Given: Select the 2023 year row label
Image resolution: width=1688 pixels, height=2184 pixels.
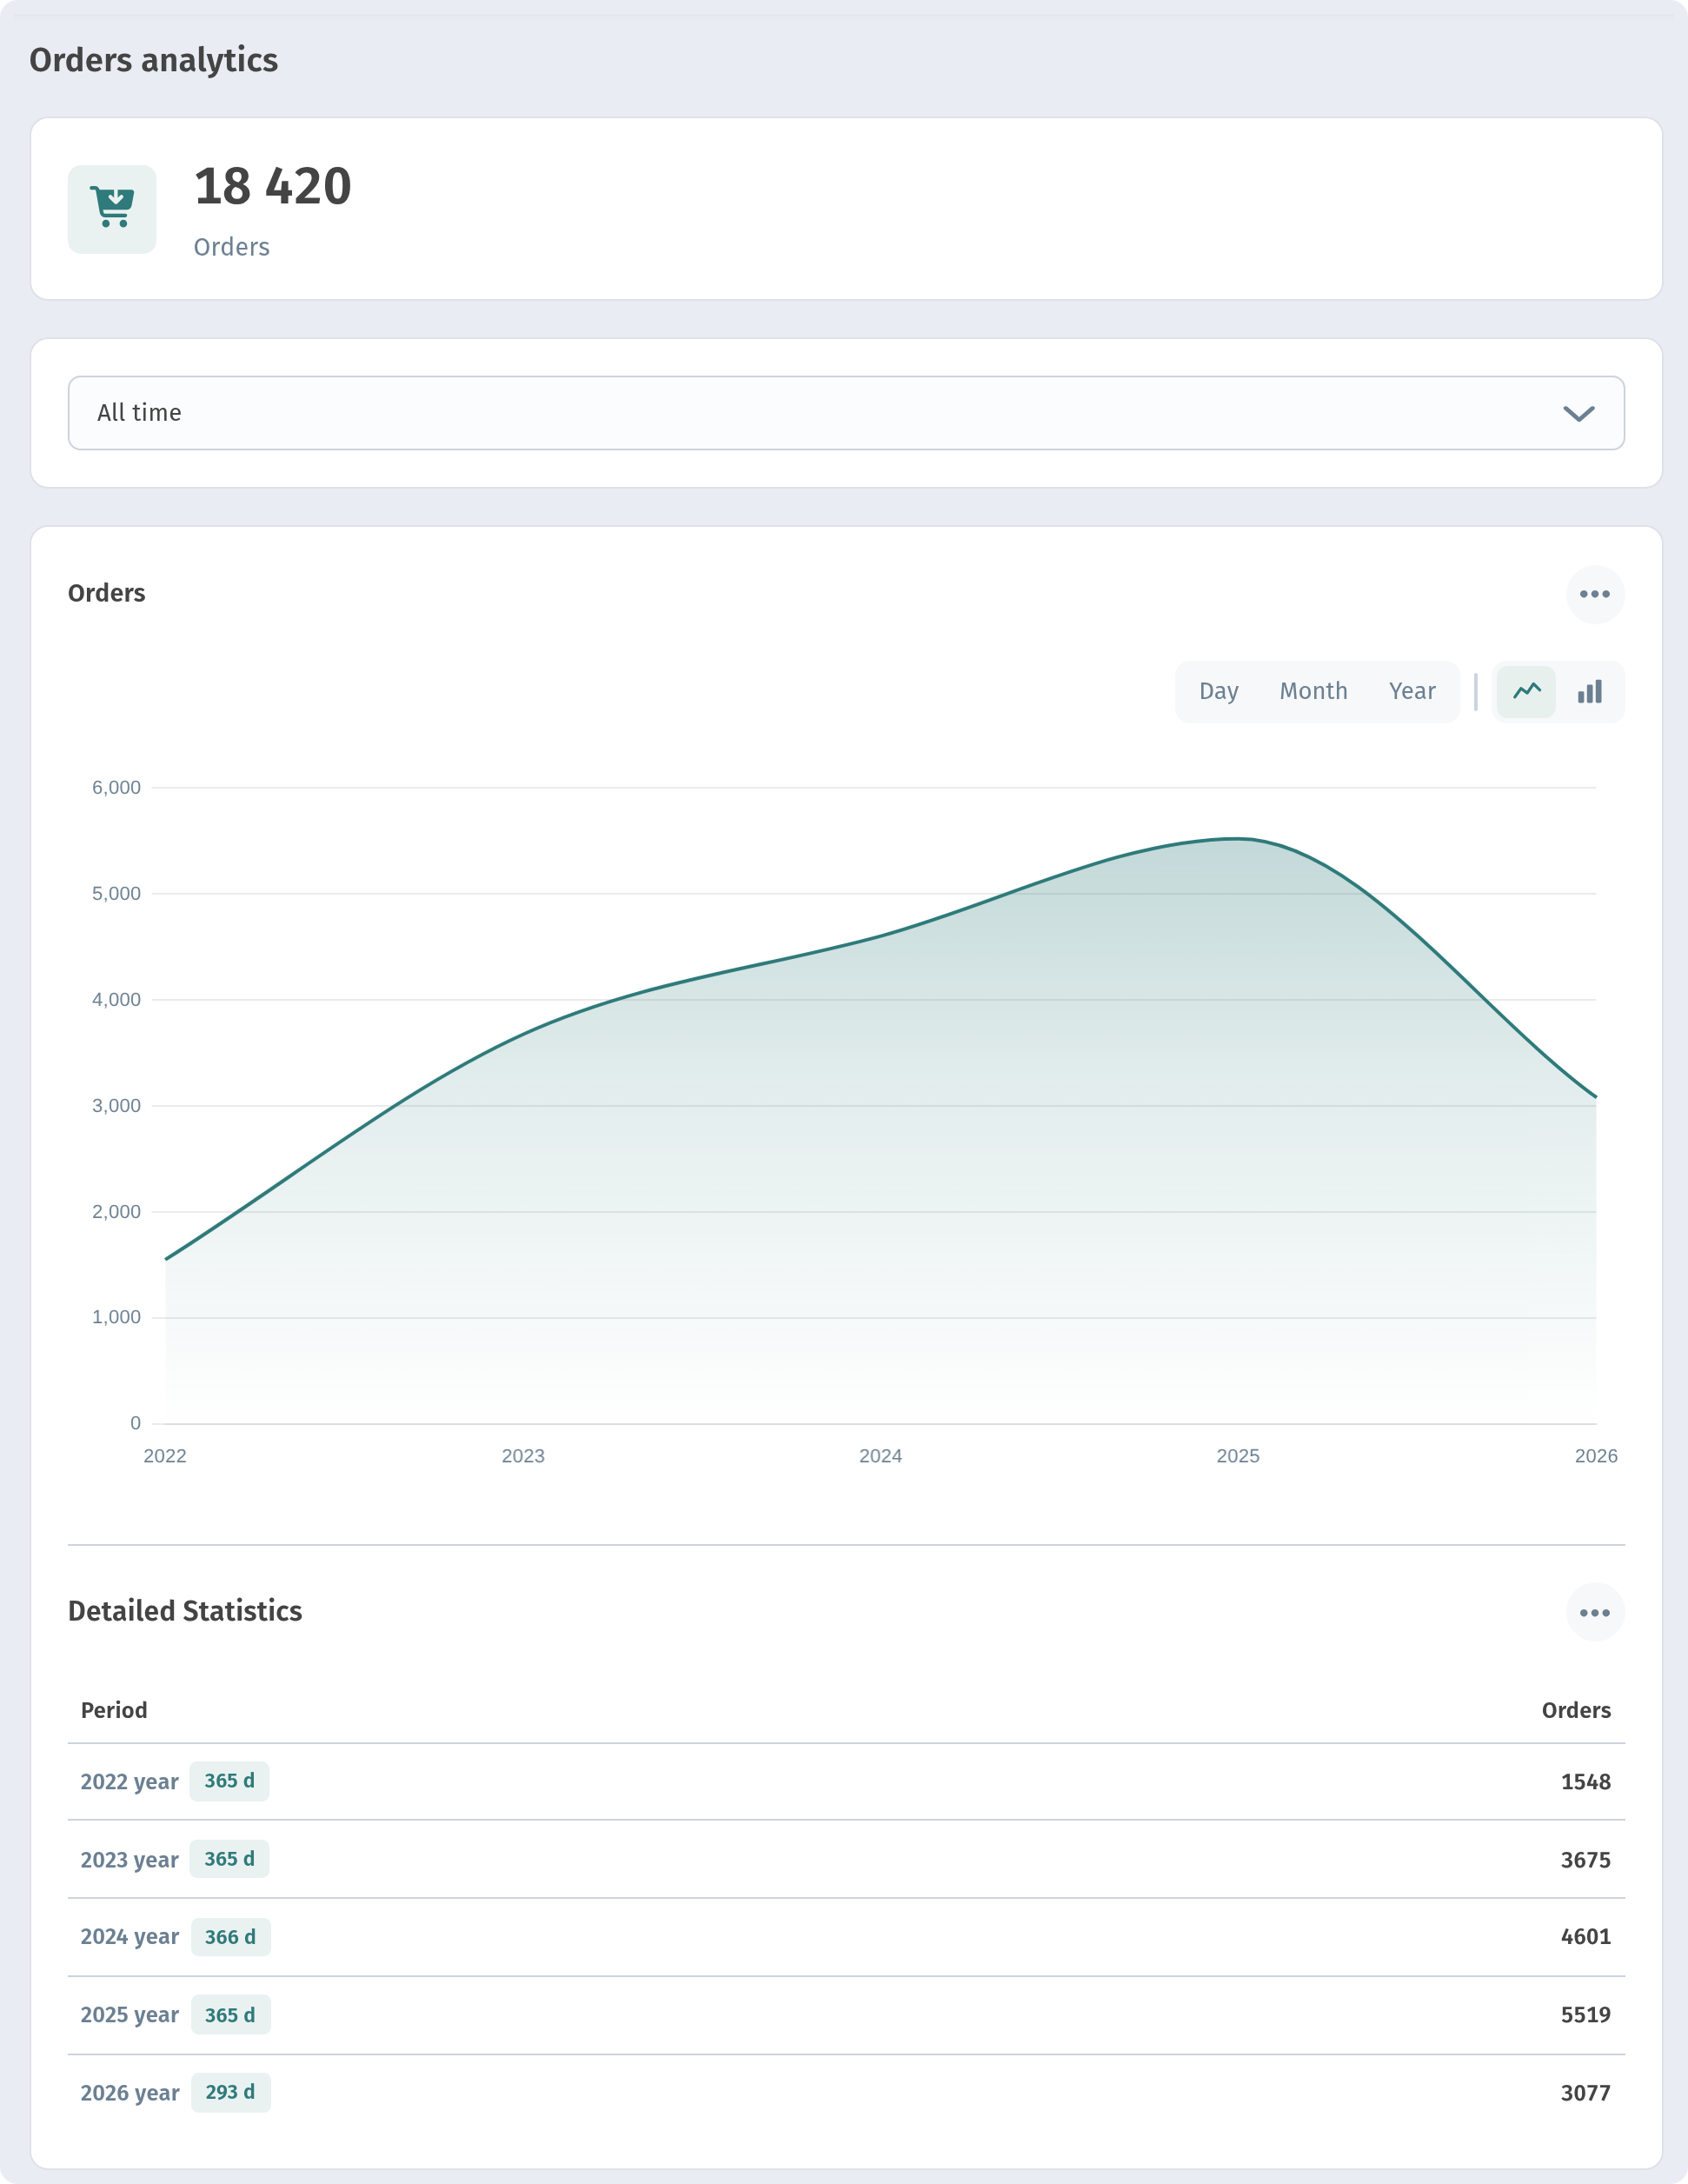Looking at the screenshot, I should coord(130,1859).
